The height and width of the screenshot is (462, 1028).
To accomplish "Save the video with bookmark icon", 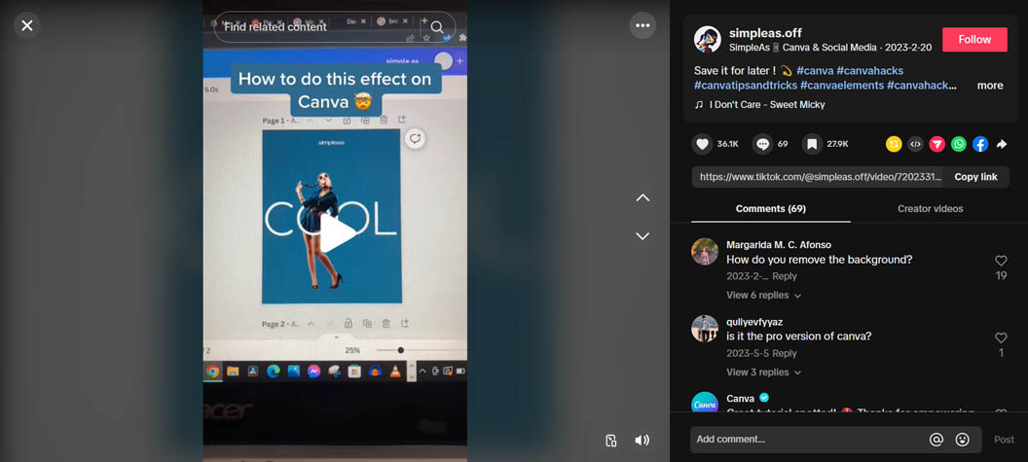I will (812, 144).
